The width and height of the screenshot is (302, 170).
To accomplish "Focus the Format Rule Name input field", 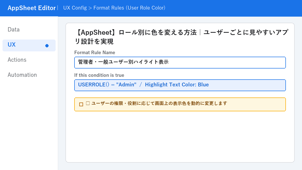I will [x=180, y=62].
